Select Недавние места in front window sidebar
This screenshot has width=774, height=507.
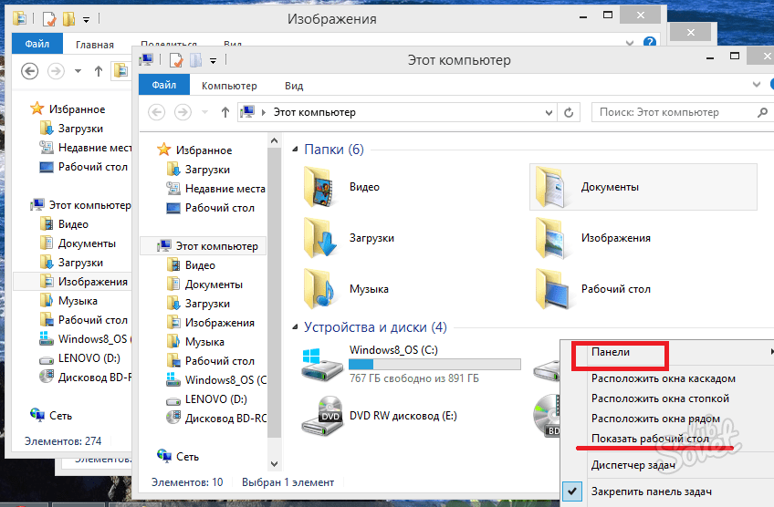pyautogui.click(x=216, y=189)
